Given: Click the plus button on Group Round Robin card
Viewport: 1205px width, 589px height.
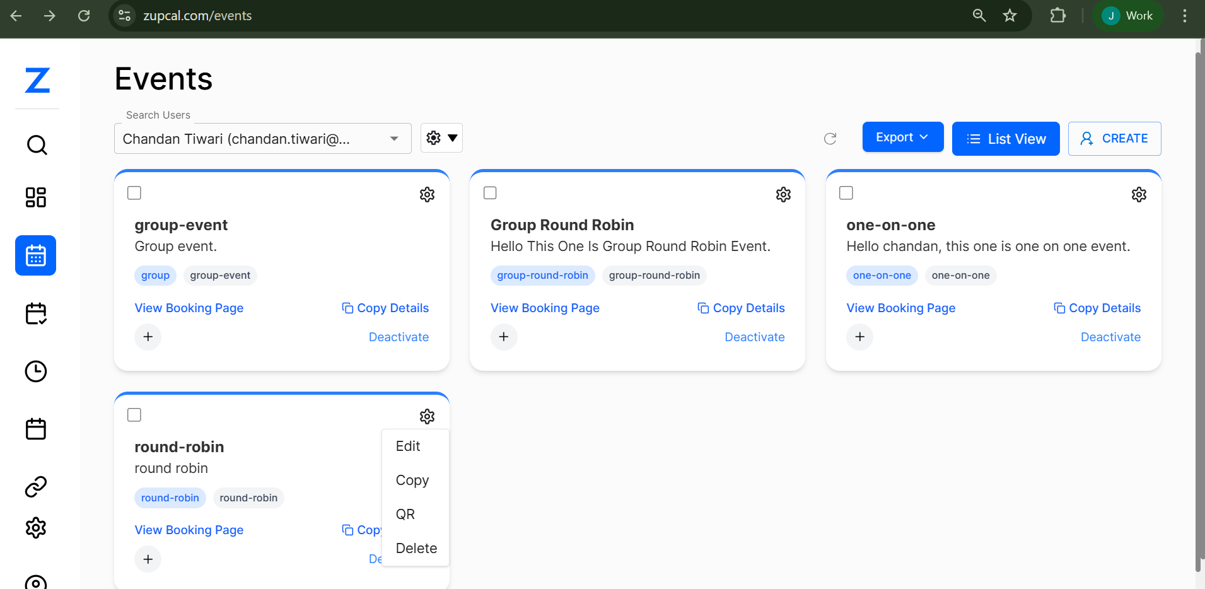Looking at the screenshot, I should 503,337.
